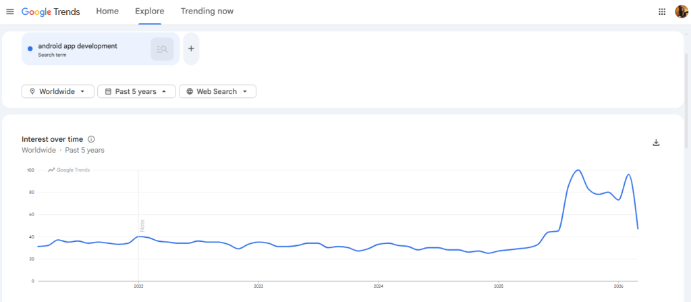The height and width of the screenshot is (302, 691).
Task: Click the Google Trends logo
Action: point(51,11)
